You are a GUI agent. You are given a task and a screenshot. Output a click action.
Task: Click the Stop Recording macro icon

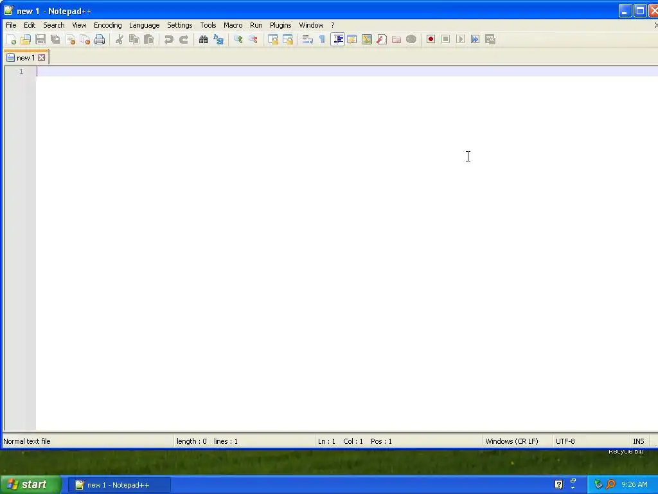pos(446,39)
